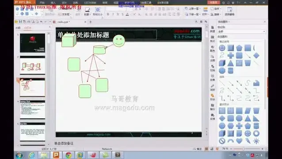Switch to slide sorter view in status bar

(212, 149)
